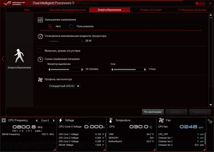Click the Монитор выключен slider track
Viewport: 214px width, 152px height.
pyautogui.click(x=66, y=70)
